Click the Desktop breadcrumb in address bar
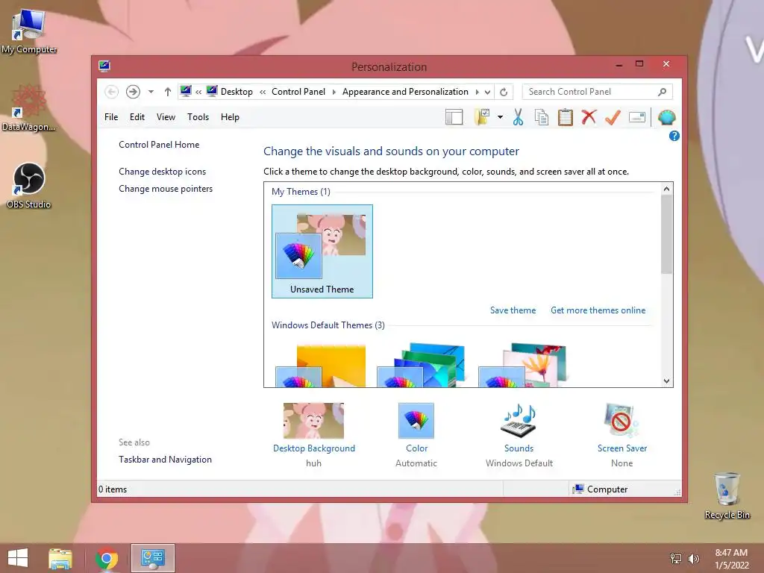 237,92
